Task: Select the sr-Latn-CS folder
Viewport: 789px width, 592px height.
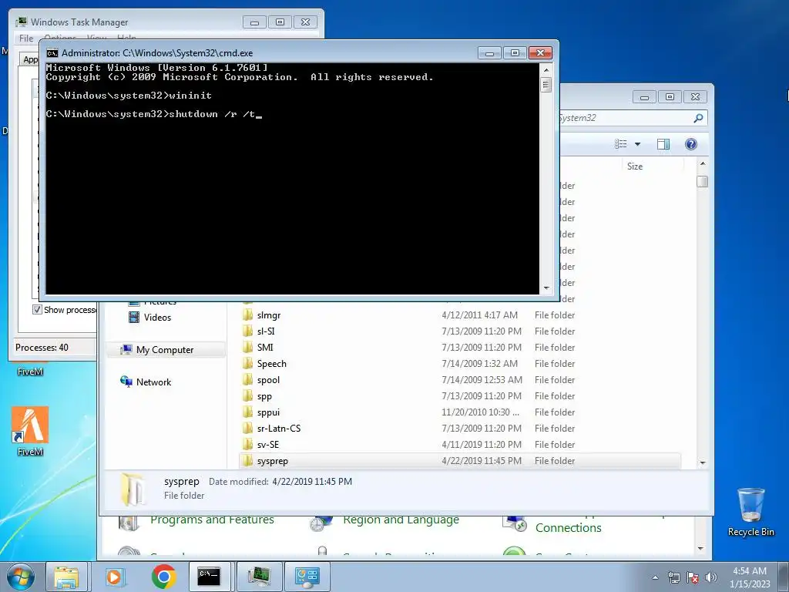Action: point(279,429)
